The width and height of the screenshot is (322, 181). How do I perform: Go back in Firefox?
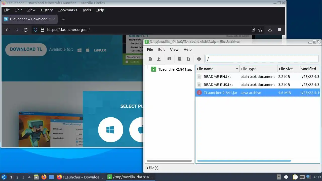click(x=8, y=30)
